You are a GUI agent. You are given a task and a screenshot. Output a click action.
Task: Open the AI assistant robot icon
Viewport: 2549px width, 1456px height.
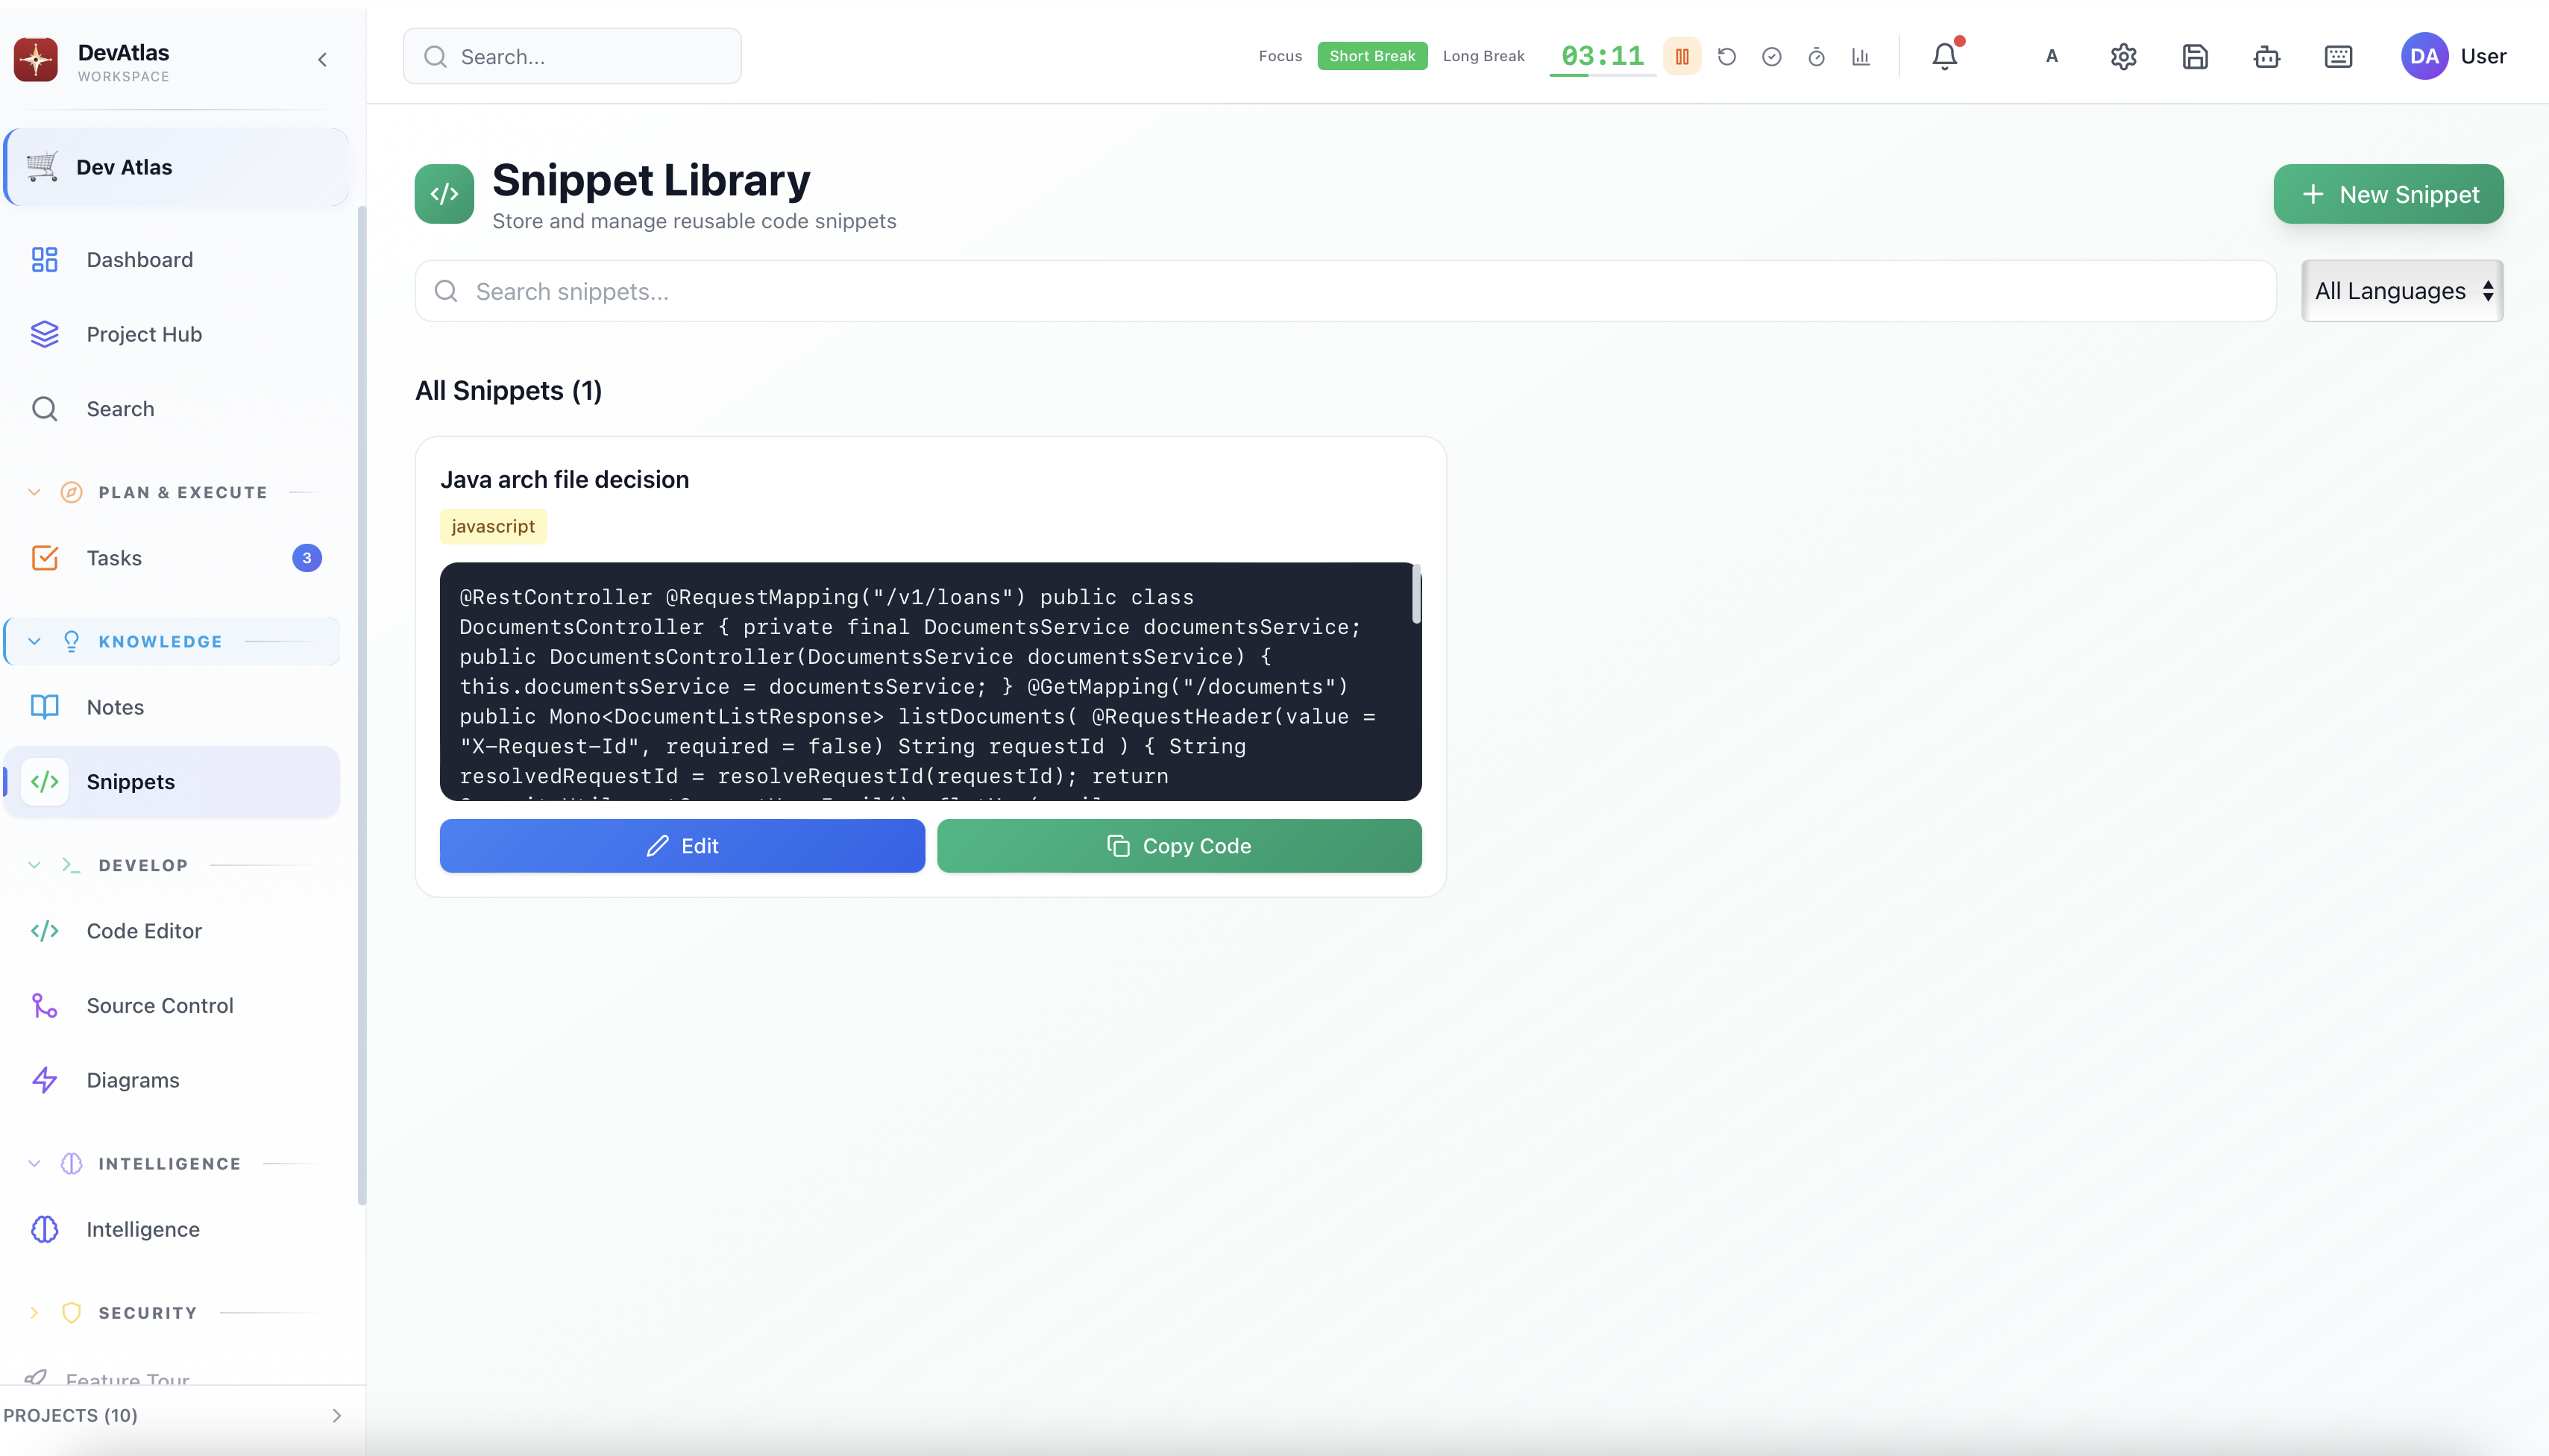2266,56
